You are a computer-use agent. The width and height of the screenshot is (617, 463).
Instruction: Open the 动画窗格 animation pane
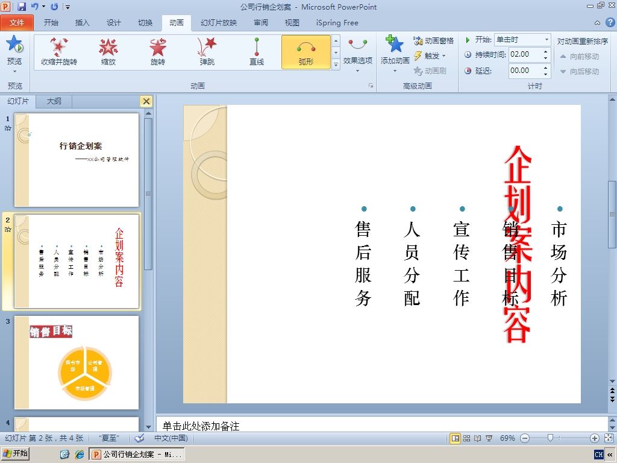click(434, 40)
